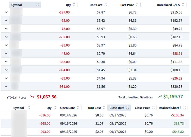Screen dimensions: 191x137
Task: Select realized gain cell $83.73
Action: 179,123
